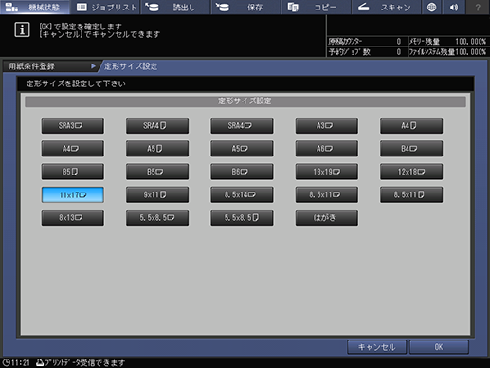This screenshot has width=490, height=368.
Task: Choose the B4 landscape size button
Action: click(x=411, y=149)
